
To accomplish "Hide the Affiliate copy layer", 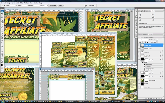I will click(x=139, y=45).
